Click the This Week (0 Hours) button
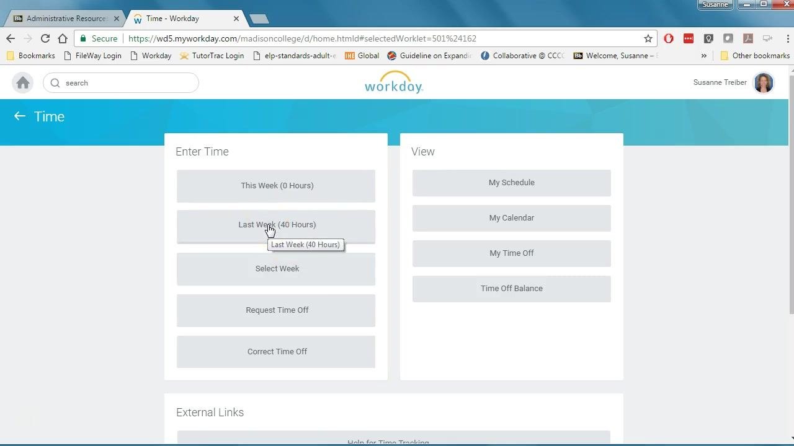794x446 pixels. [276, 186]
